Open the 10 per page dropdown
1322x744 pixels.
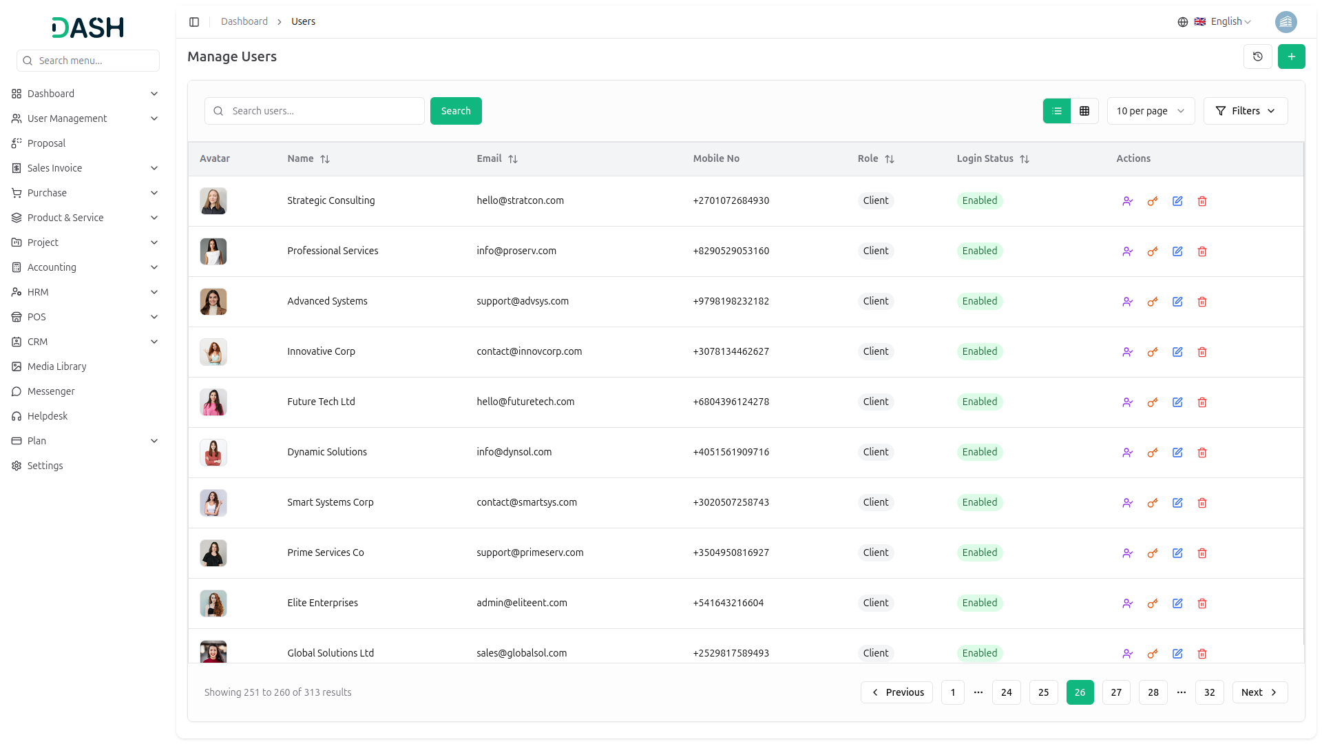tap(1151, 111)
